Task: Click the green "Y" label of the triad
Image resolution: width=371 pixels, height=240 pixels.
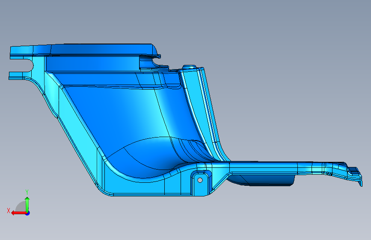Action: tap(27, 192)
